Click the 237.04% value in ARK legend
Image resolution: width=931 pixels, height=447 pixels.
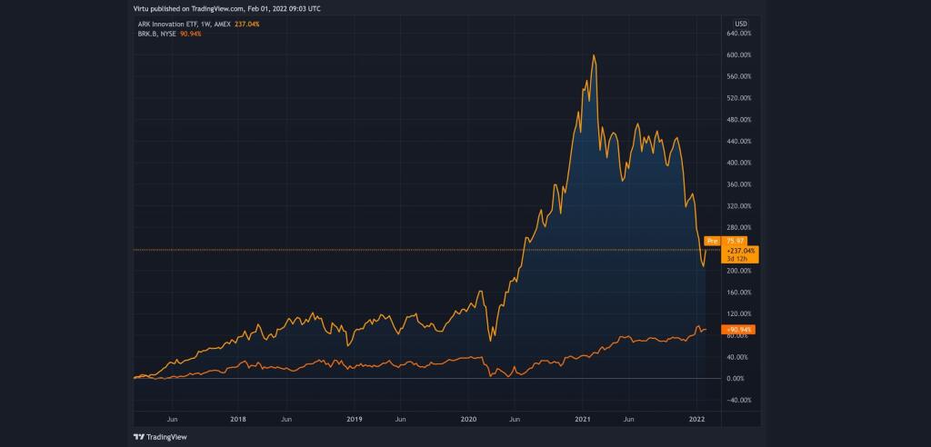click(247, 24)
